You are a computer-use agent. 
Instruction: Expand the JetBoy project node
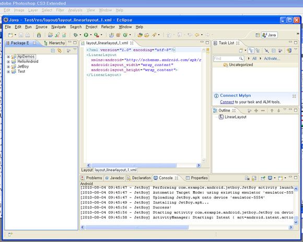point(8,67)
